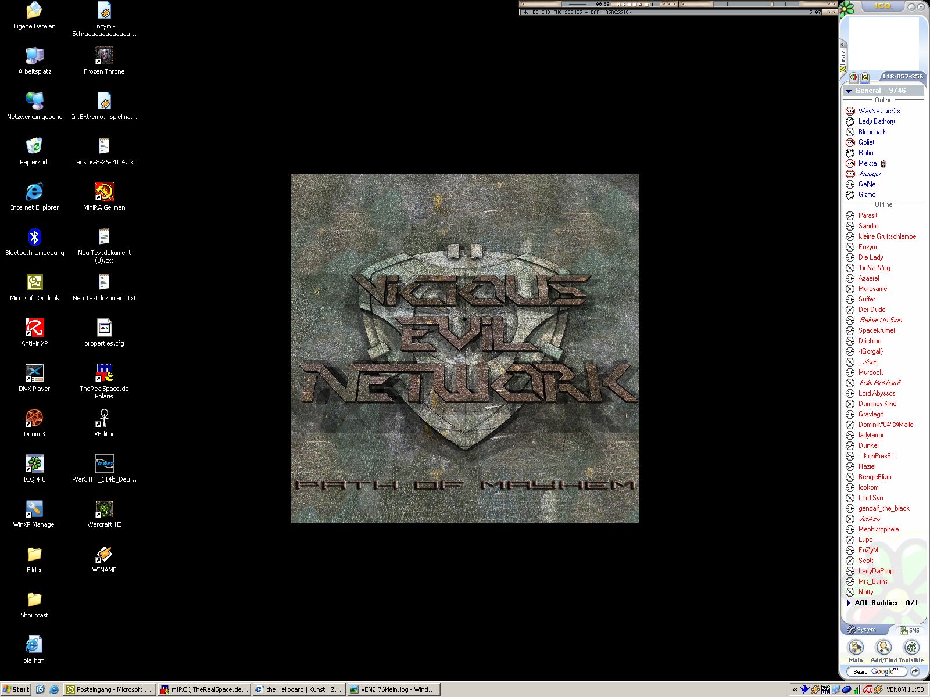Select the ICQ 4.0 desktop icon
Screen dimensions: 930x697
[x=34, y=468]
